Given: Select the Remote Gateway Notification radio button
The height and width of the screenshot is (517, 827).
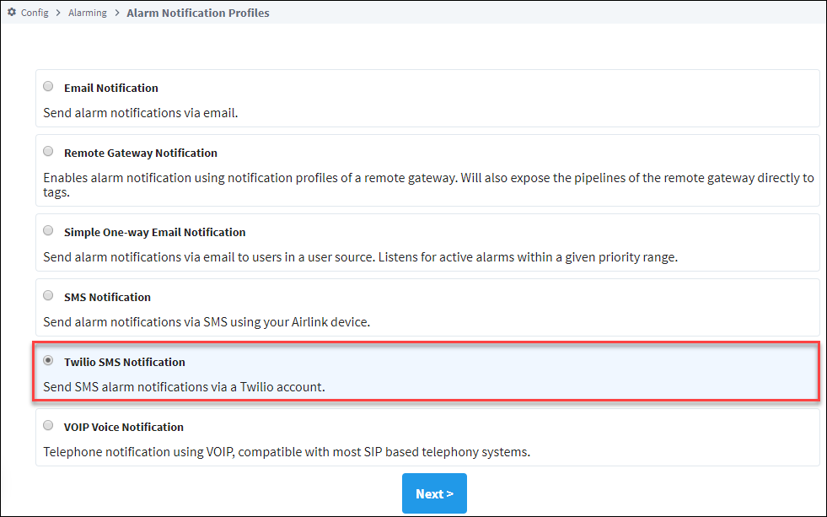Looking at the screenshot, I should 48,152.
